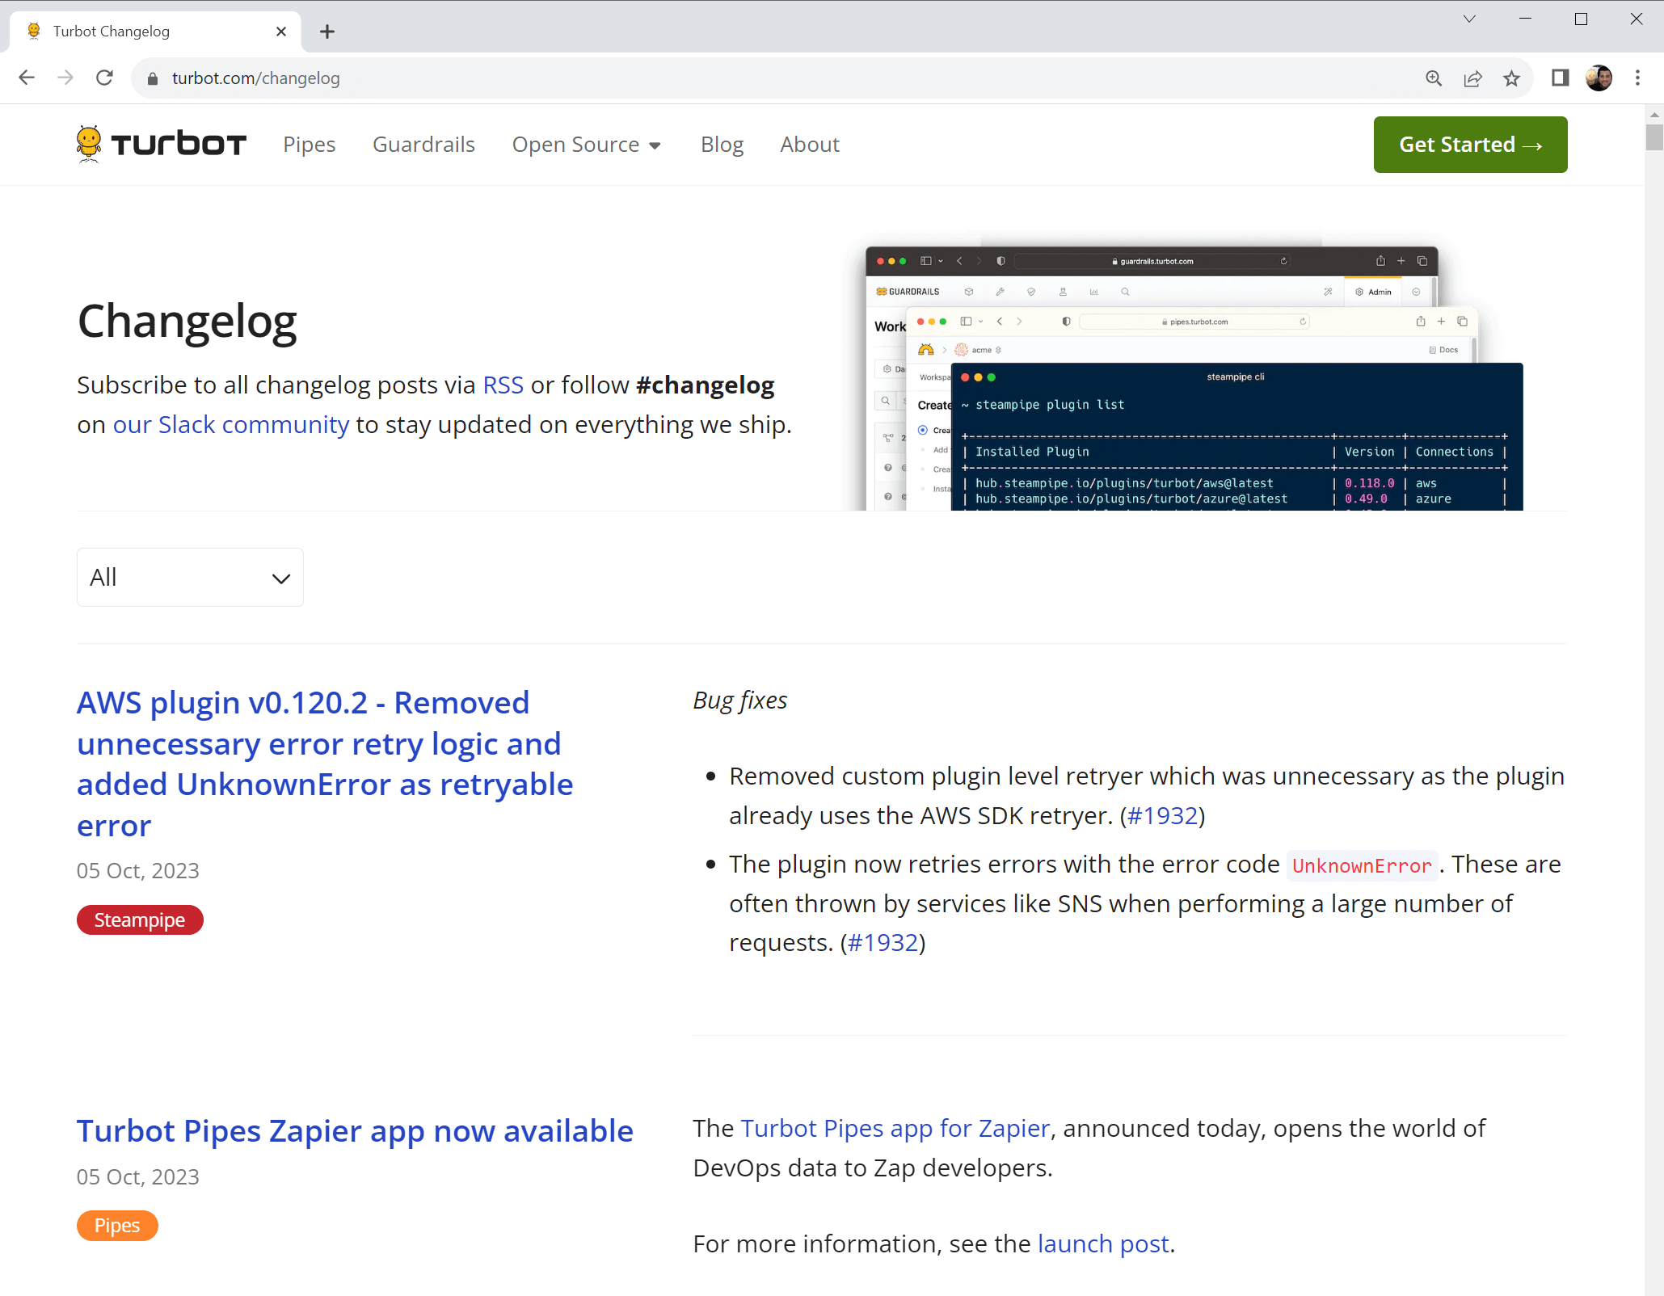Expand the Open Source menu
1664x1296 pixels.
(x=587, y=145)
